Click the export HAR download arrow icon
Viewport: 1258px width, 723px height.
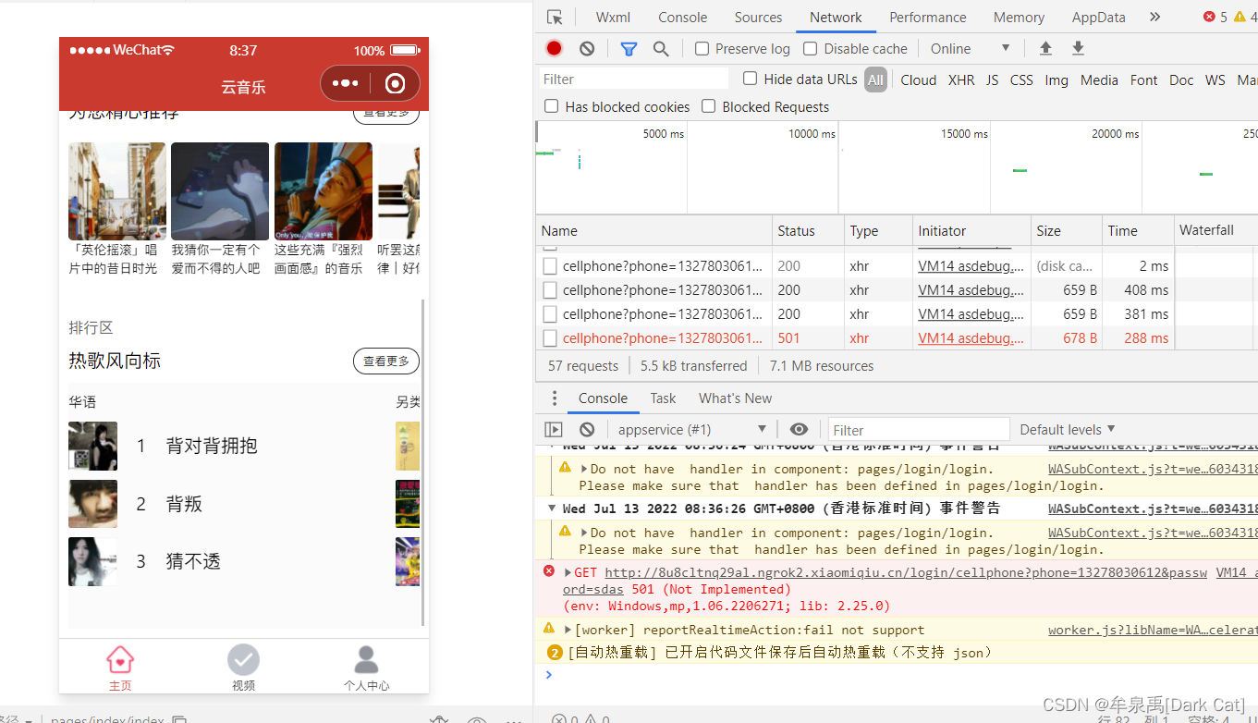click(1078, 49)
